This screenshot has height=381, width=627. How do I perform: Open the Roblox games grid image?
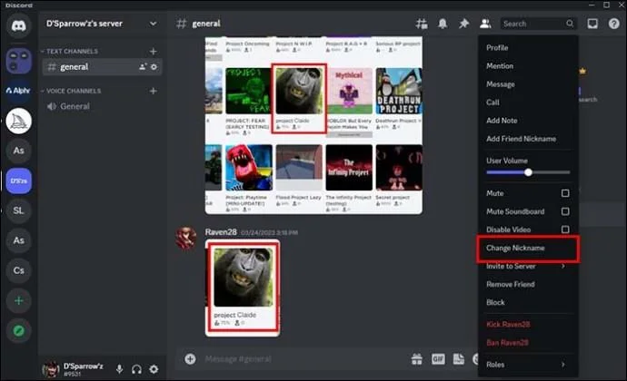tap(313, 125)
